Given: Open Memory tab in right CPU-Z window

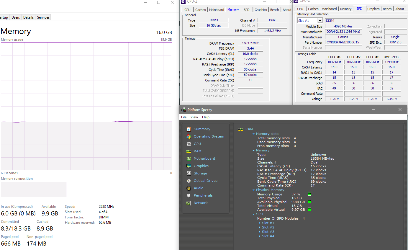Looking at the screenshot, I should (346, 9).
